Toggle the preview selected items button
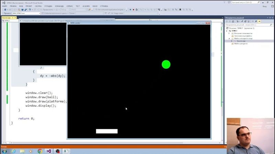Image resolution: width=275 pixels, height=154 pixels. (260, 21)
